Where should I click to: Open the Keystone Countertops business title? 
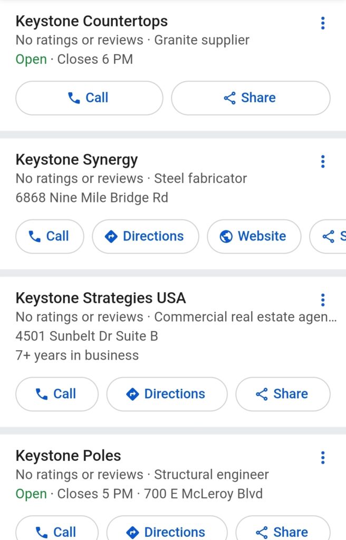pyautogui.click(x=92, y=22)
